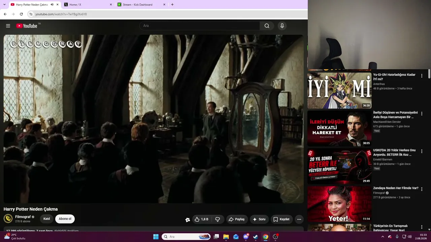Screen dimensions: 431x242
Task: Ask about the video with Soru
Action: tap(259, 219)
